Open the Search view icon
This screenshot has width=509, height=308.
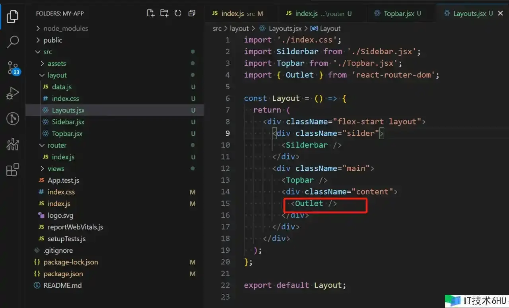point(13,41)
